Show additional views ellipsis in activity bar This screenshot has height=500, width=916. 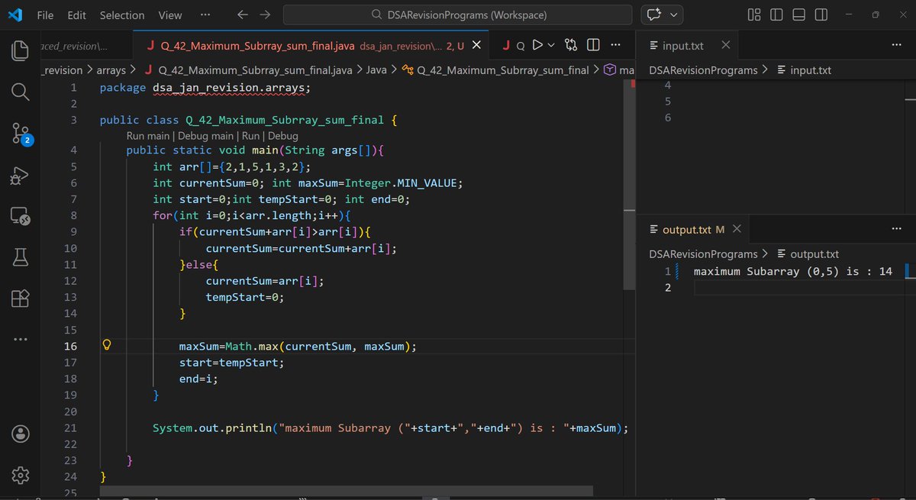point(21,339)
